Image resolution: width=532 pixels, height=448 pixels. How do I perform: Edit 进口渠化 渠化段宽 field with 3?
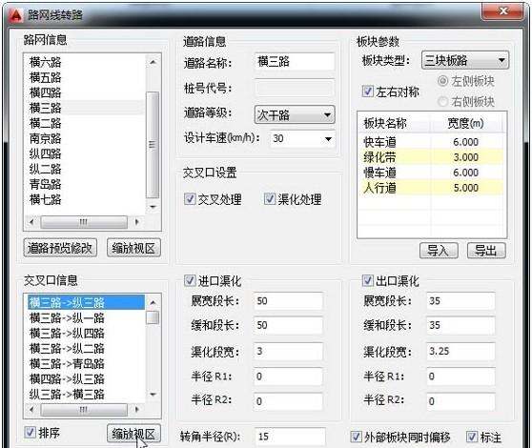click(x=288, y=351)
